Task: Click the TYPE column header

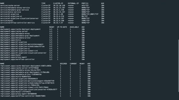Action: click(x=43, y=3)
